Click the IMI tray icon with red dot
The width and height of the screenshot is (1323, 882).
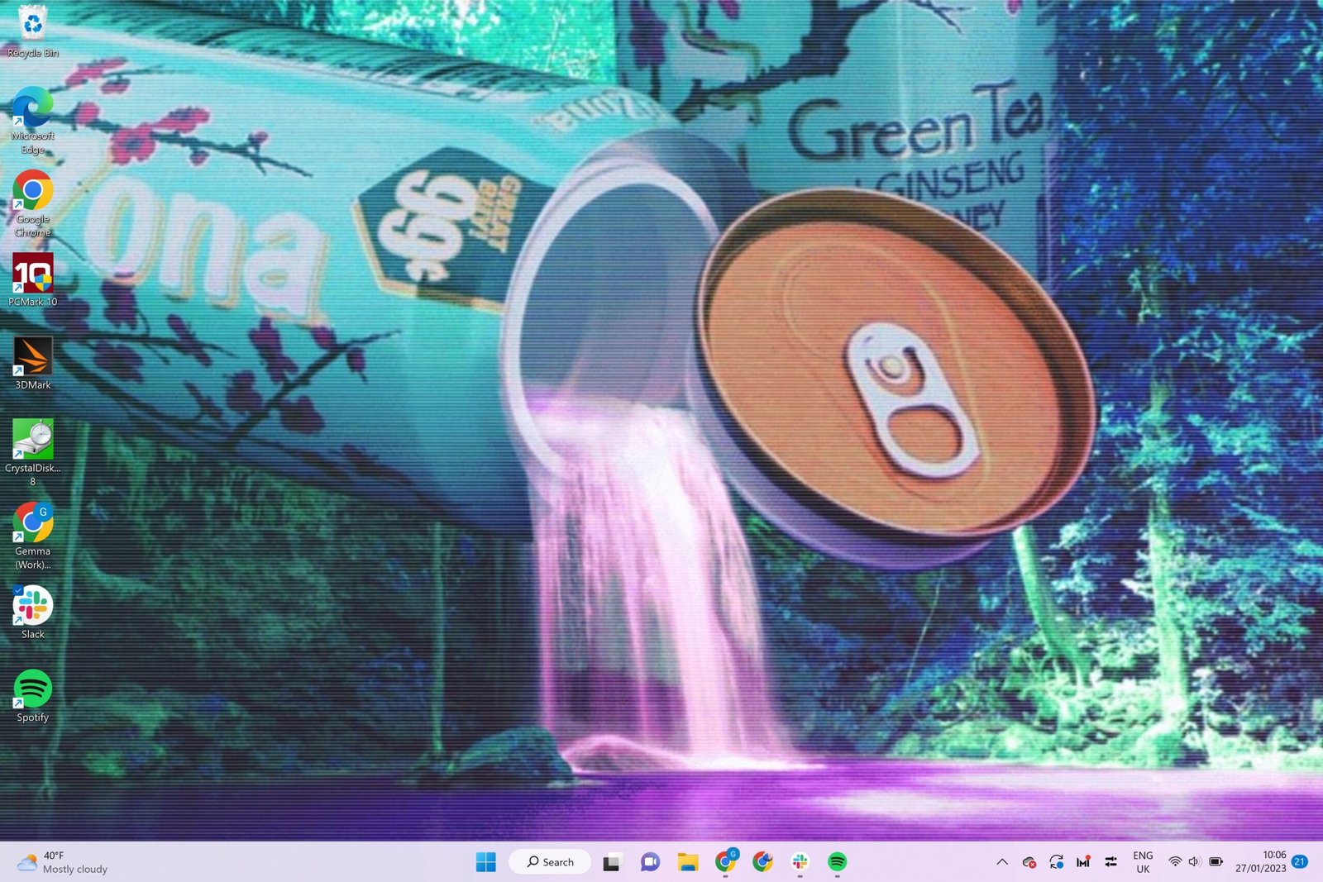coord(1083,862)
